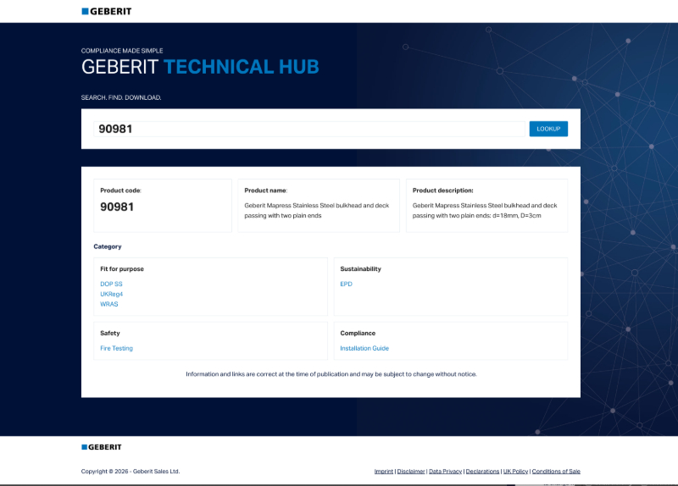
Task: Open the UK Policy footer link
Action: coord(515,472)
